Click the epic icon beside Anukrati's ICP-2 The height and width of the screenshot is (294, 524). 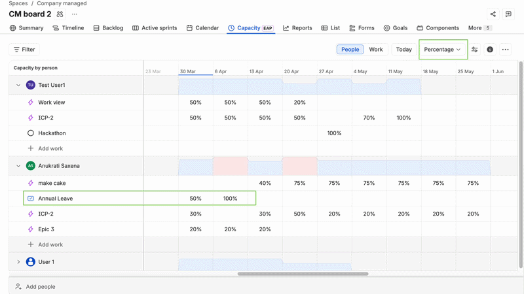(30, 214)
